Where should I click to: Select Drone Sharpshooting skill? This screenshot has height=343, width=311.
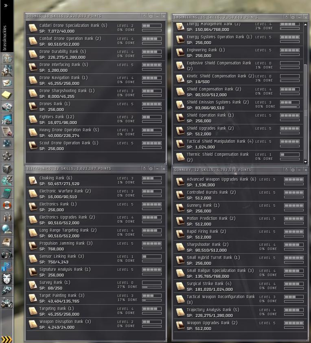click(x=95, y=93)
